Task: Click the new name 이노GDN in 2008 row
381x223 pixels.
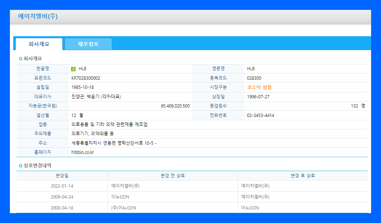Action: tap(250, 208)
